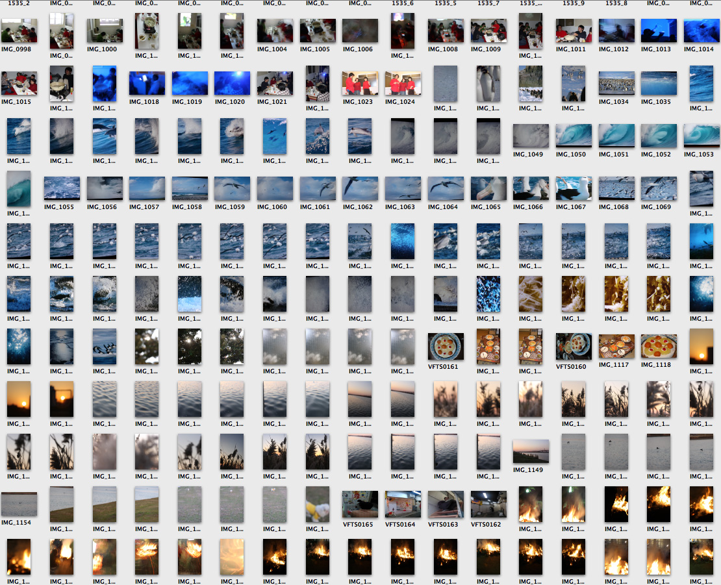Click the IMG_1019 blue-lit image
Image resolution: width=721 pixels, height=585 pixels.
(x=190, y=83)
